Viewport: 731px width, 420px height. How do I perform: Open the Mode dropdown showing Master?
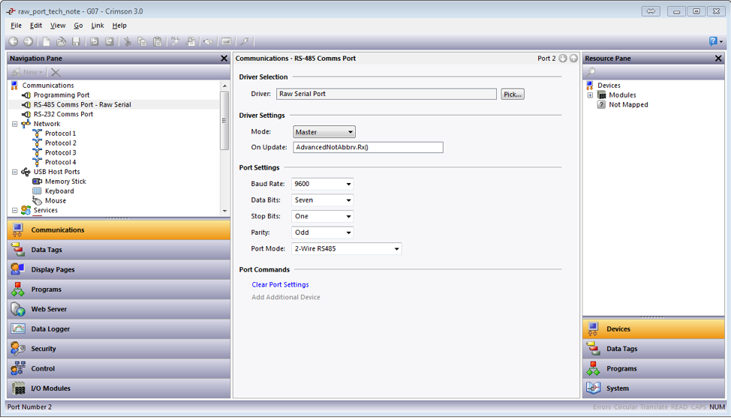pos(324,132)
